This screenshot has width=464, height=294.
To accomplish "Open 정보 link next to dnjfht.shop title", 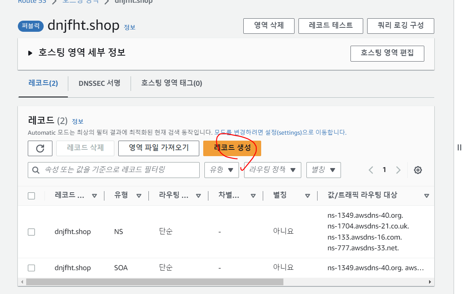I will click(x=130, y=27).
